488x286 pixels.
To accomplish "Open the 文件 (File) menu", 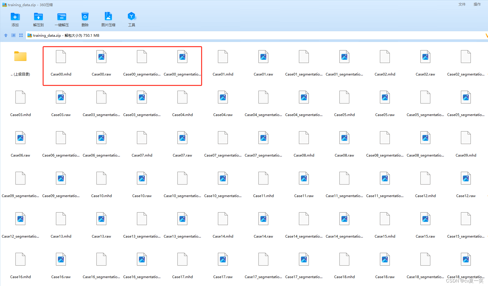I will (462, 4).
